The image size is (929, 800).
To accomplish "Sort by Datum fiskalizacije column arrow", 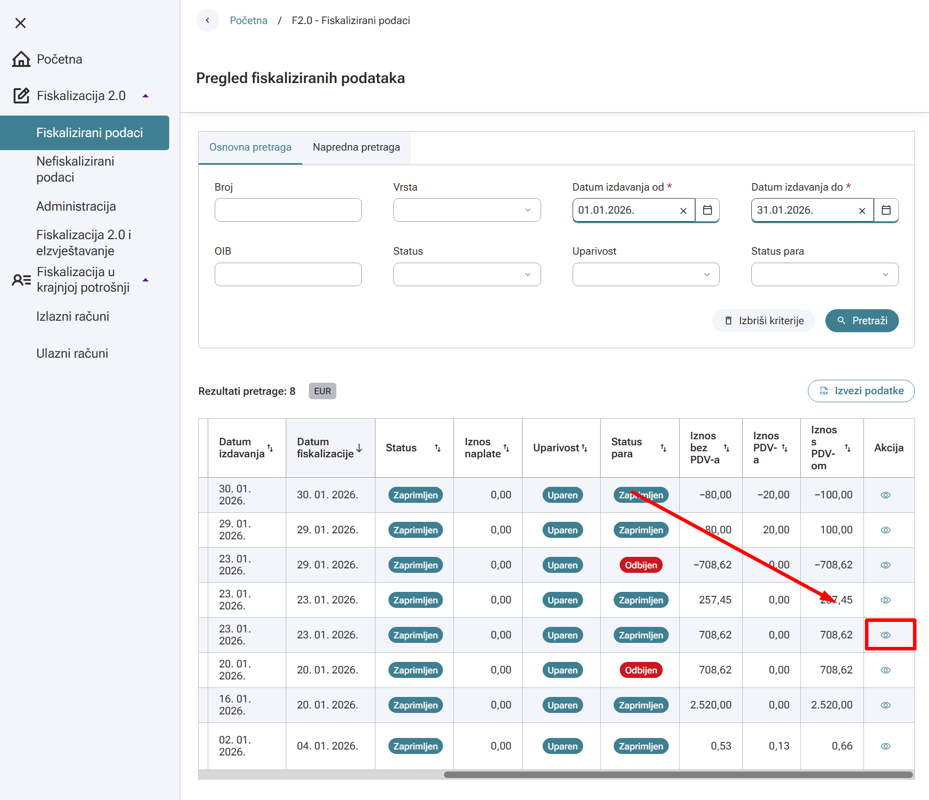I will tap(359, 448).
